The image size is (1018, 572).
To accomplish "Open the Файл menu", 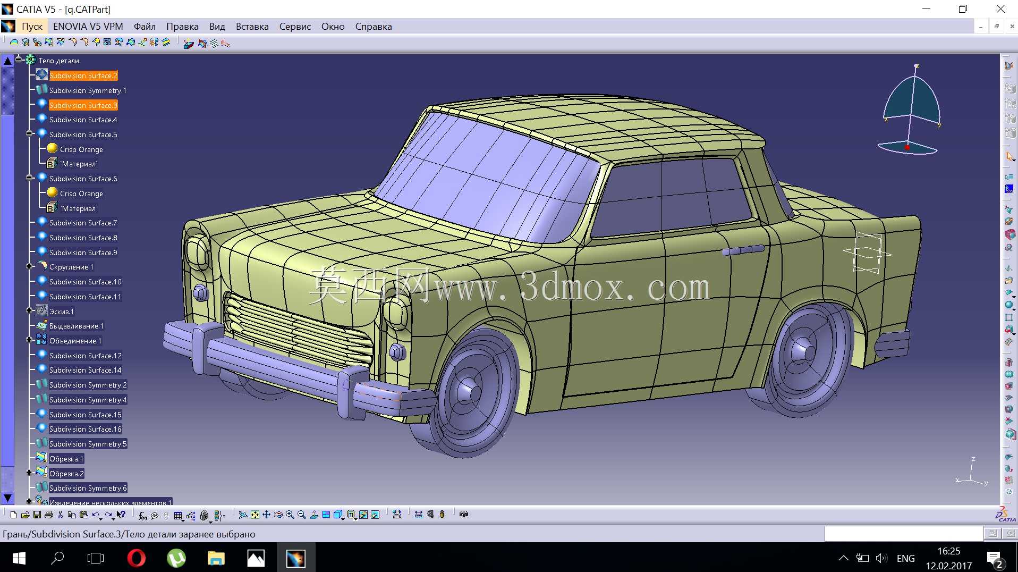I will coord(145,27).
